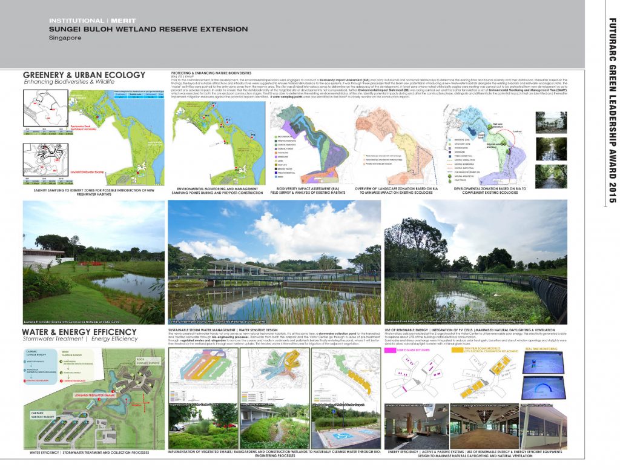Open the accessible parking bay photo
The height and width of the screenshot is (470, 620).
pyautogui.click(x=346, y=426)
